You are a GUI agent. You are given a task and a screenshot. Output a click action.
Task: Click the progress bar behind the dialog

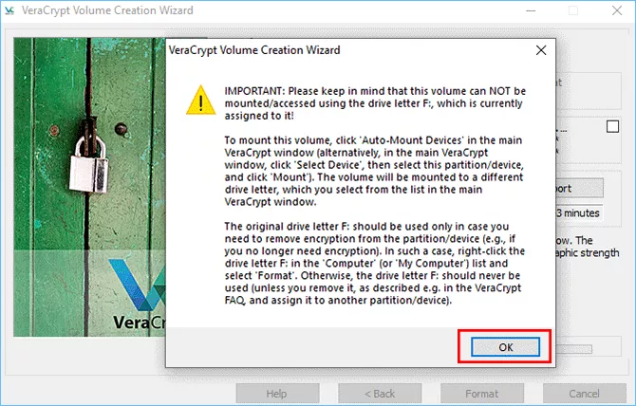tap(574, 348)
